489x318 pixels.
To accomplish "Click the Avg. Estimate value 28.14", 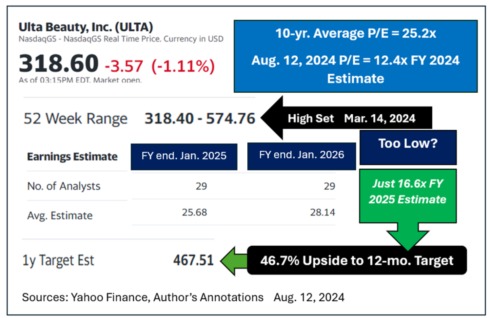I will 324,212.
